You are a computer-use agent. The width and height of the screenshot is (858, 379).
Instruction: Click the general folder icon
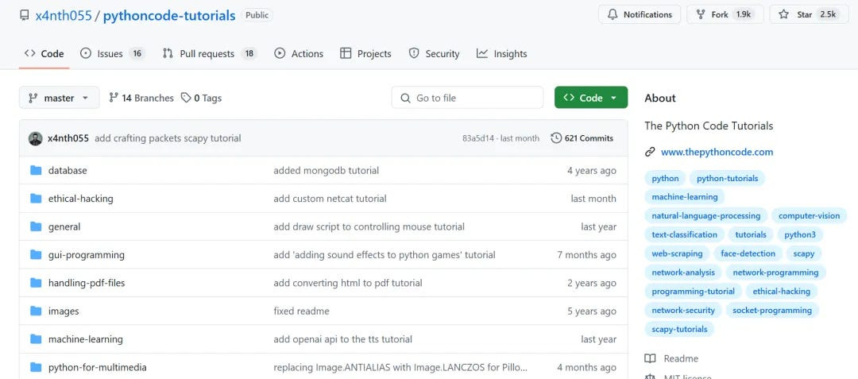[x=36, y=226]
